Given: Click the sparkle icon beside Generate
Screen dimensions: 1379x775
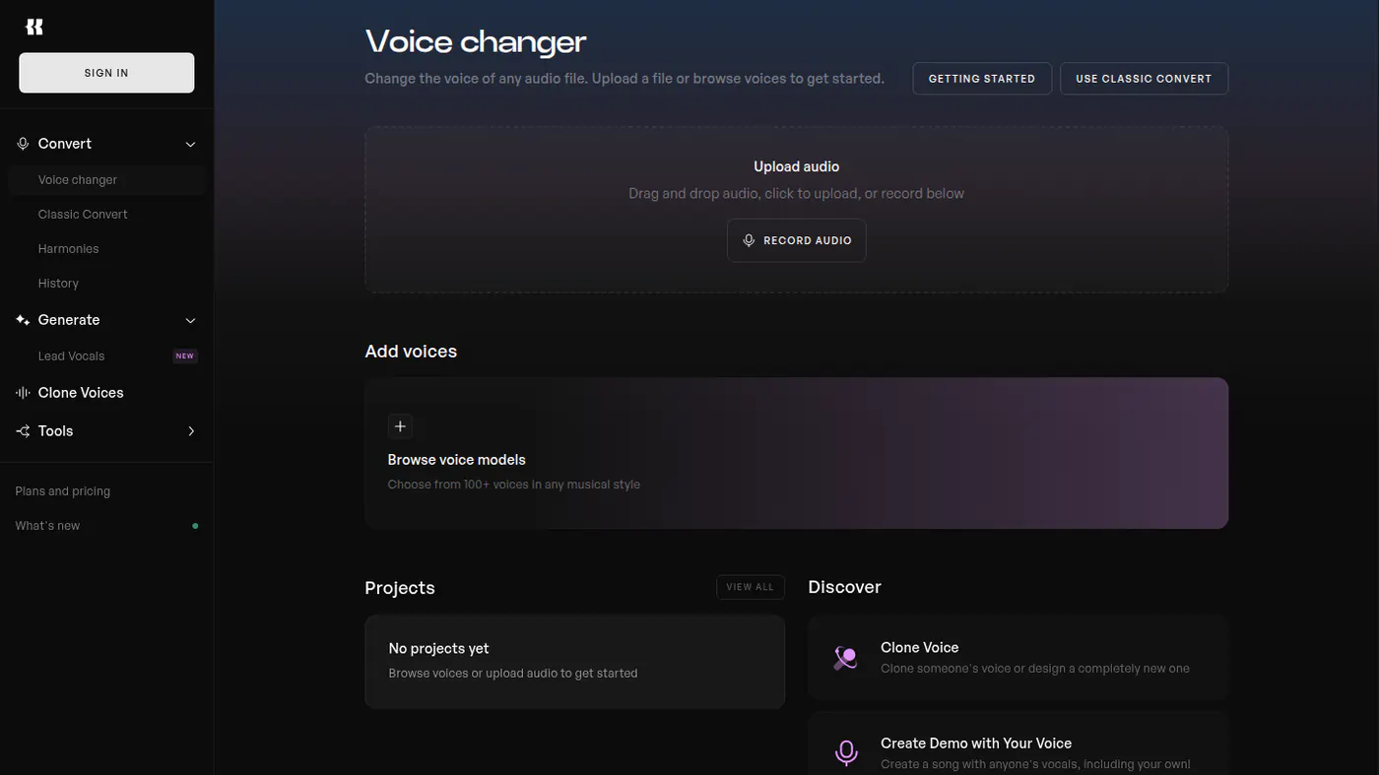Looking at the screenshot, I should click(x=23, y=320).
